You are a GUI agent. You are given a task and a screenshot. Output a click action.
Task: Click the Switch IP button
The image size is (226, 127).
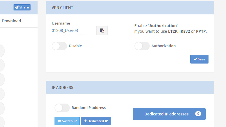[67, 121]
